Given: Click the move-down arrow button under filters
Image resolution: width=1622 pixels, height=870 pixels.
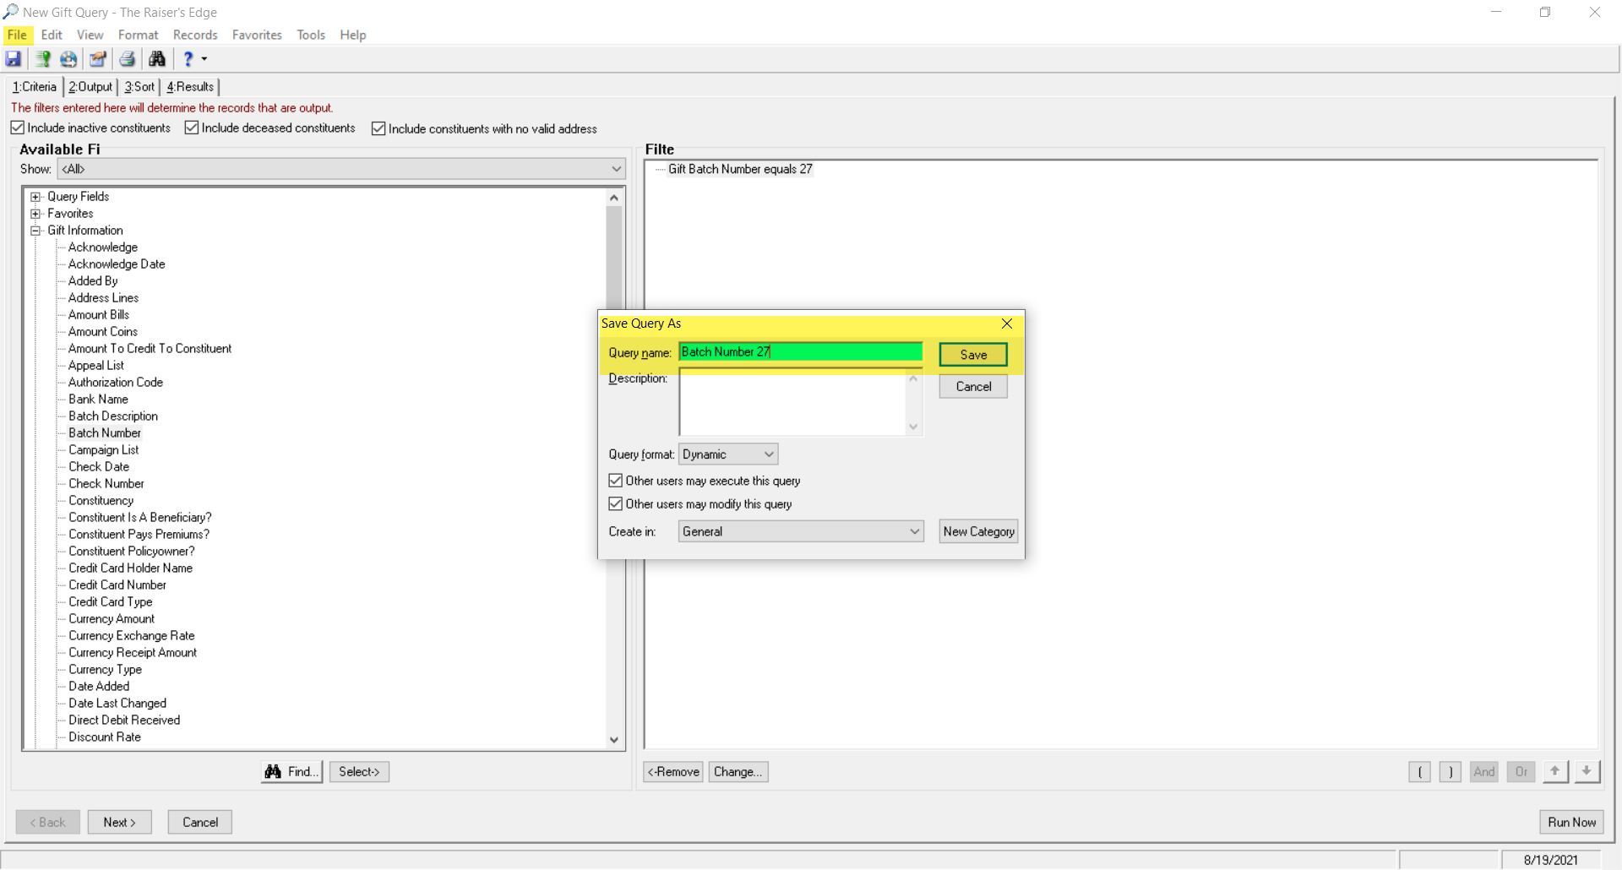Looking at the screenshot, I should tap(1587, 771).
